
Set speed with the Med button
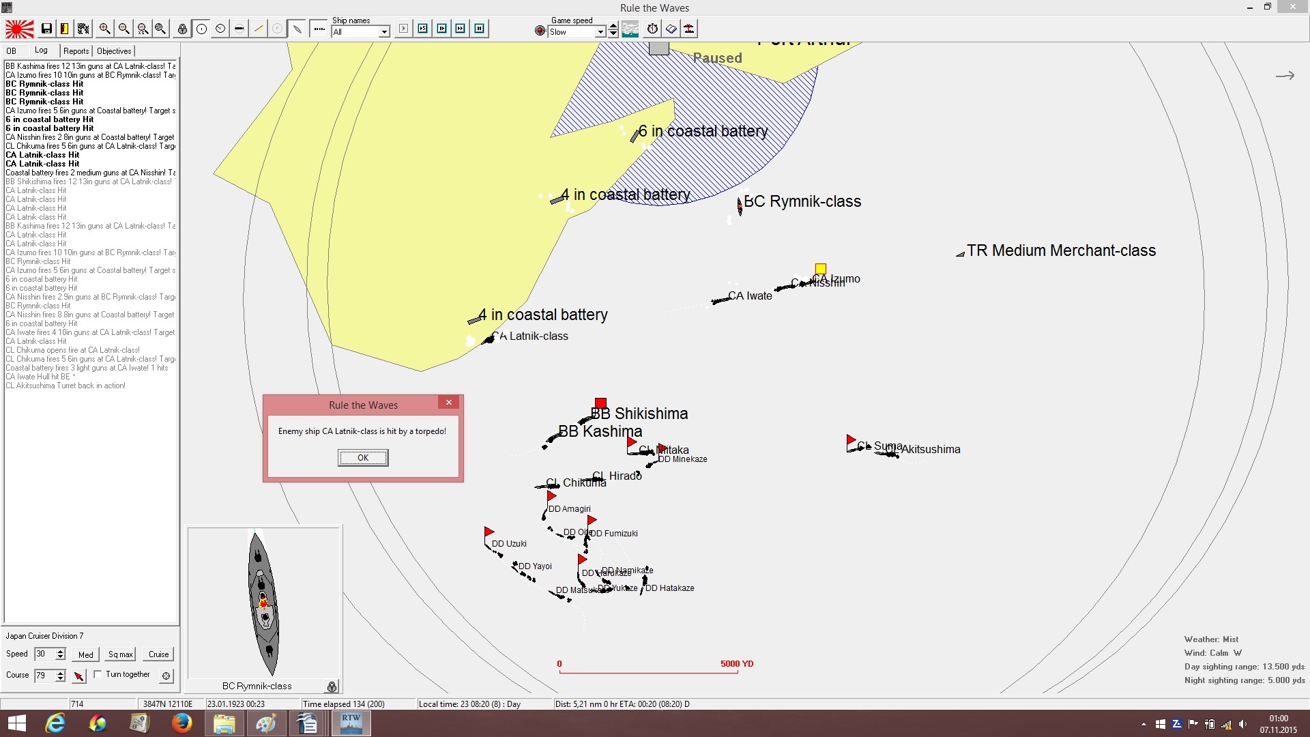[x=86, y=654]
